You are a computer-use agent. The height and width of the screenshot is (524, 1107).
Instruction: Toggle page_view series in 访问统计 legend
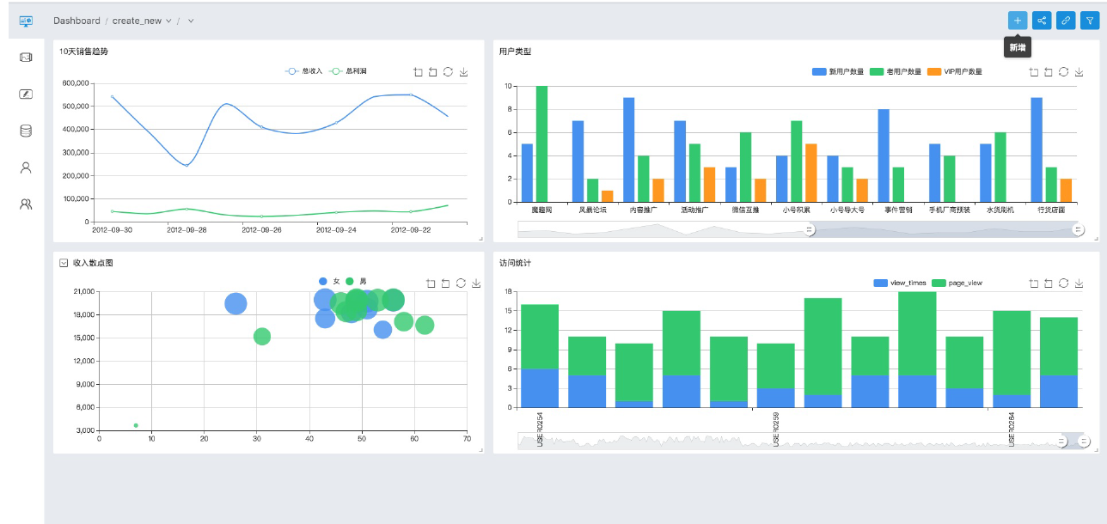tap(957, 283)
